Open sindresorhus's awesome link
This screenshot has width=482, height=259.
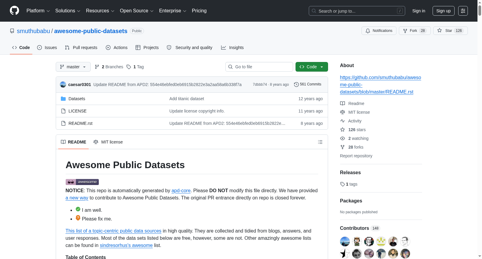[x=126, y=245]
